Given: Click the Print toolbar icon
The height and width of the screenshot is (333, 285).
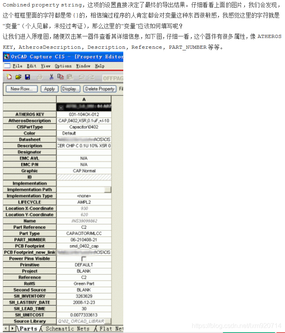Looking at the screenshot, I should (x=40, y=77).
